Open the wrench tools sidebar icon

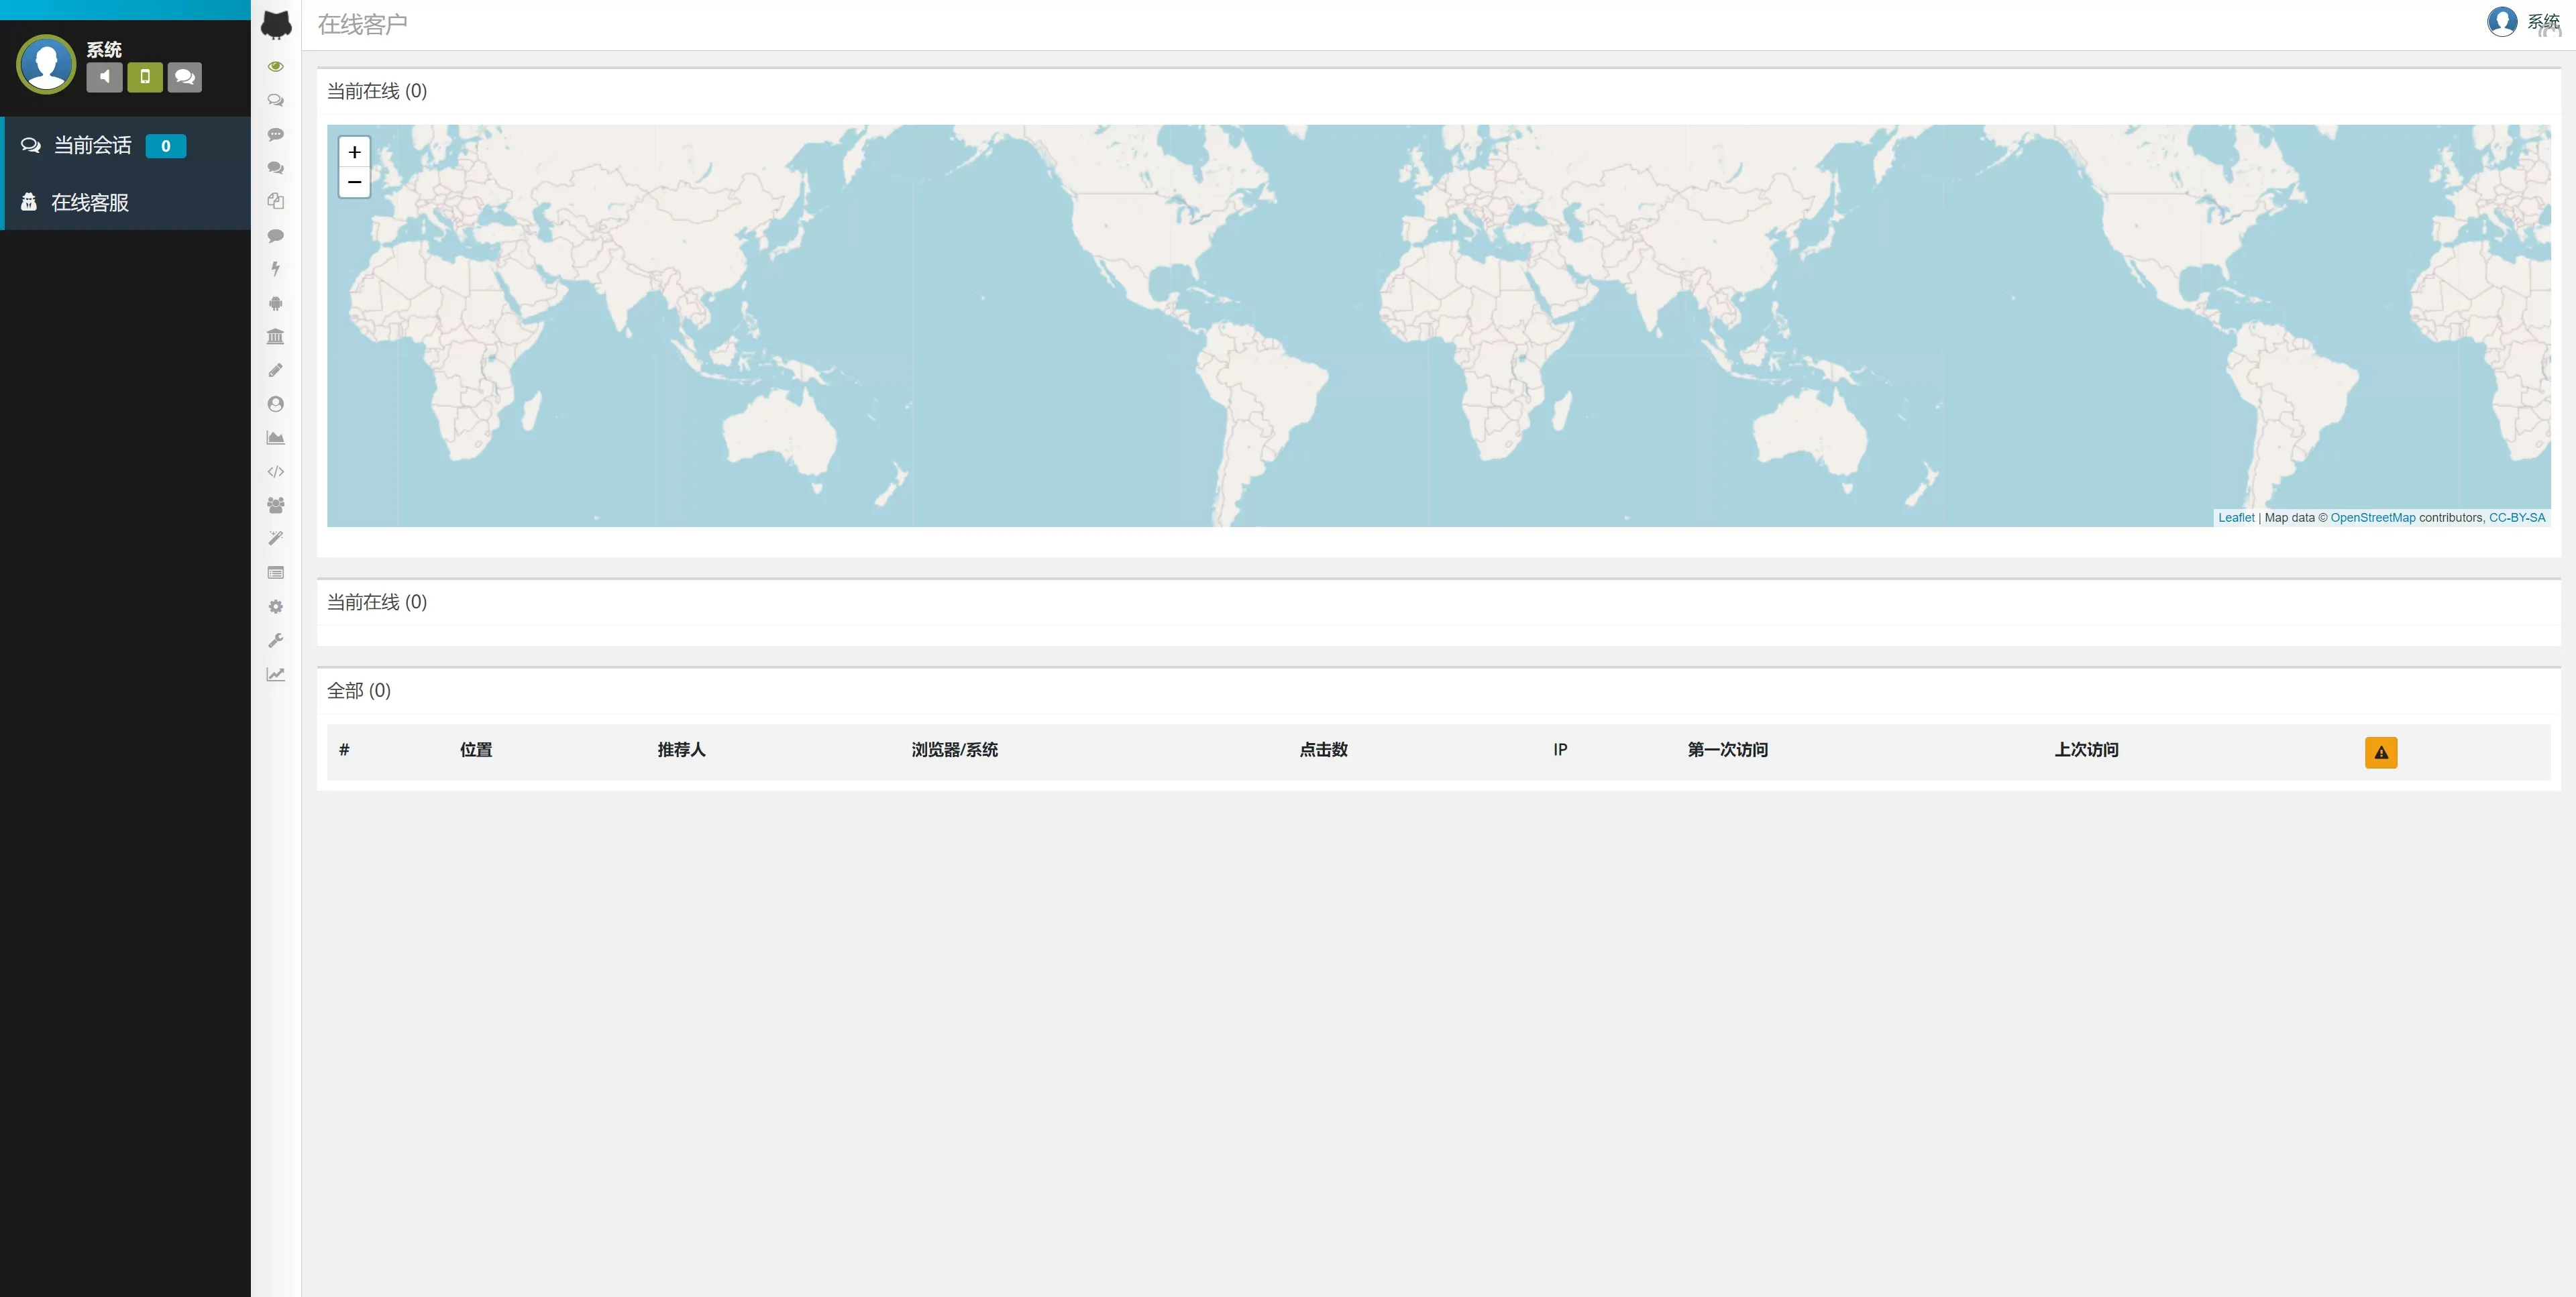(276, 640)
